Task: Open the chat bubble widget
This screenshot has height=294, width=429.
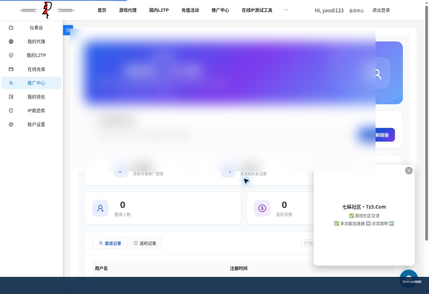Action: pos(409,278)
